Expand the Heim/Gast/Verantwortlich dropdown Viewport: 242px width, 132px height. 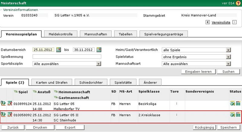pos(228,50)
